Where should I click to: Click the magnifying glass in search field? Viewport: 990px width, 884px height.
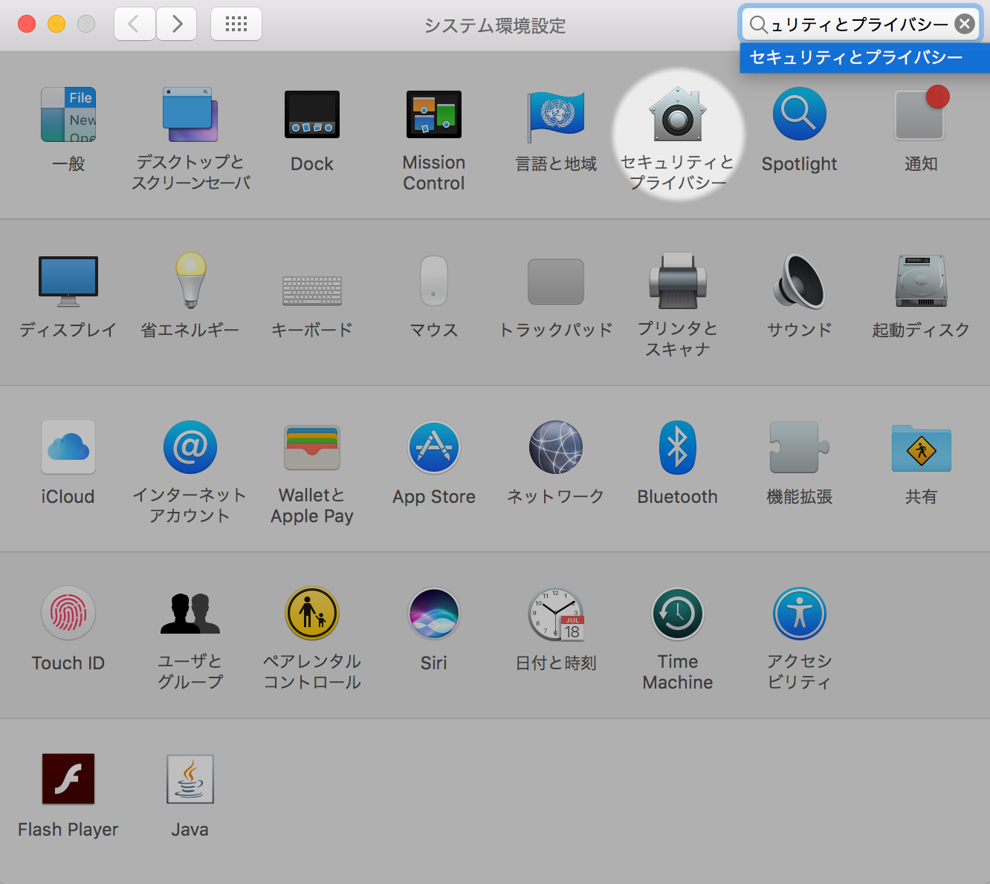tap(758, 25)
